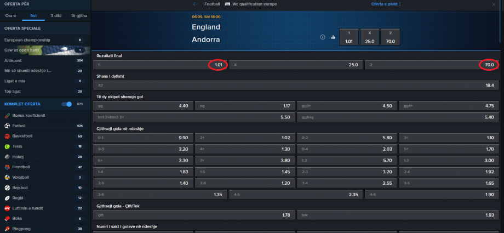Image resolution: width=504 pixels, height=233 pixels.
Task: Select total goals 3+ at 1.10
Action: [449, 138]
